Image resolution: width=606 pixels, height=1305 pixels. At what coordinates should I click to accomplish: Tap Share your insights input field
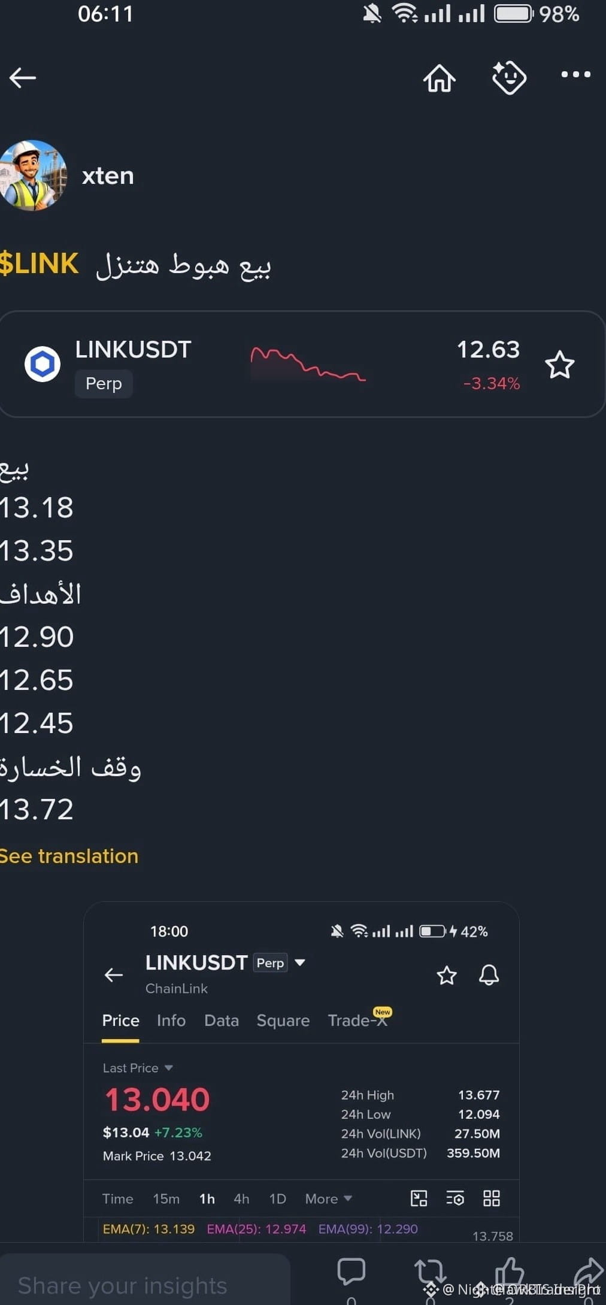[x=145, y=1281]
